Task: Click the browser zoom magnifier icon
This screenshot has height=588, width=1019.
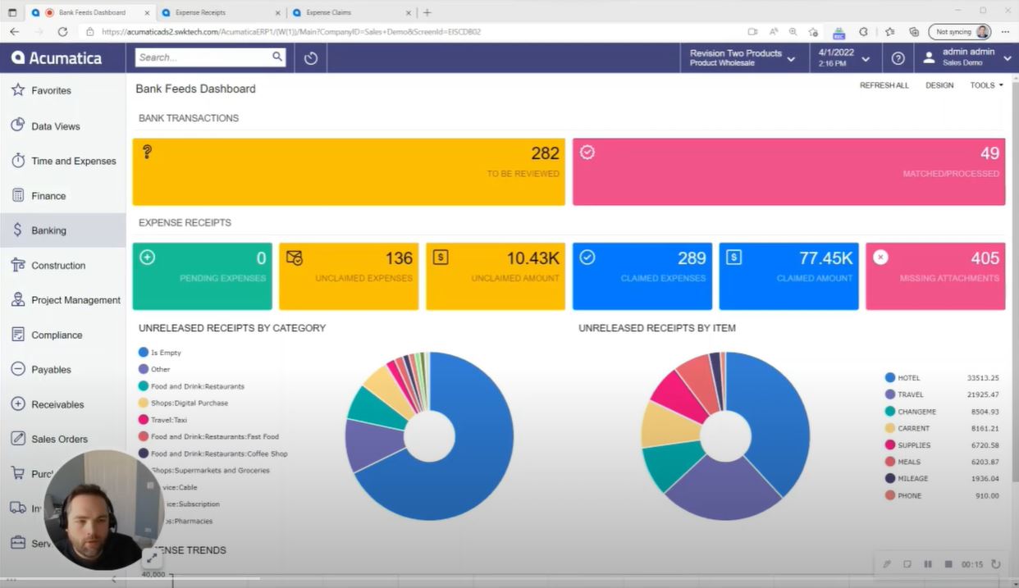Action: point(793,32)
